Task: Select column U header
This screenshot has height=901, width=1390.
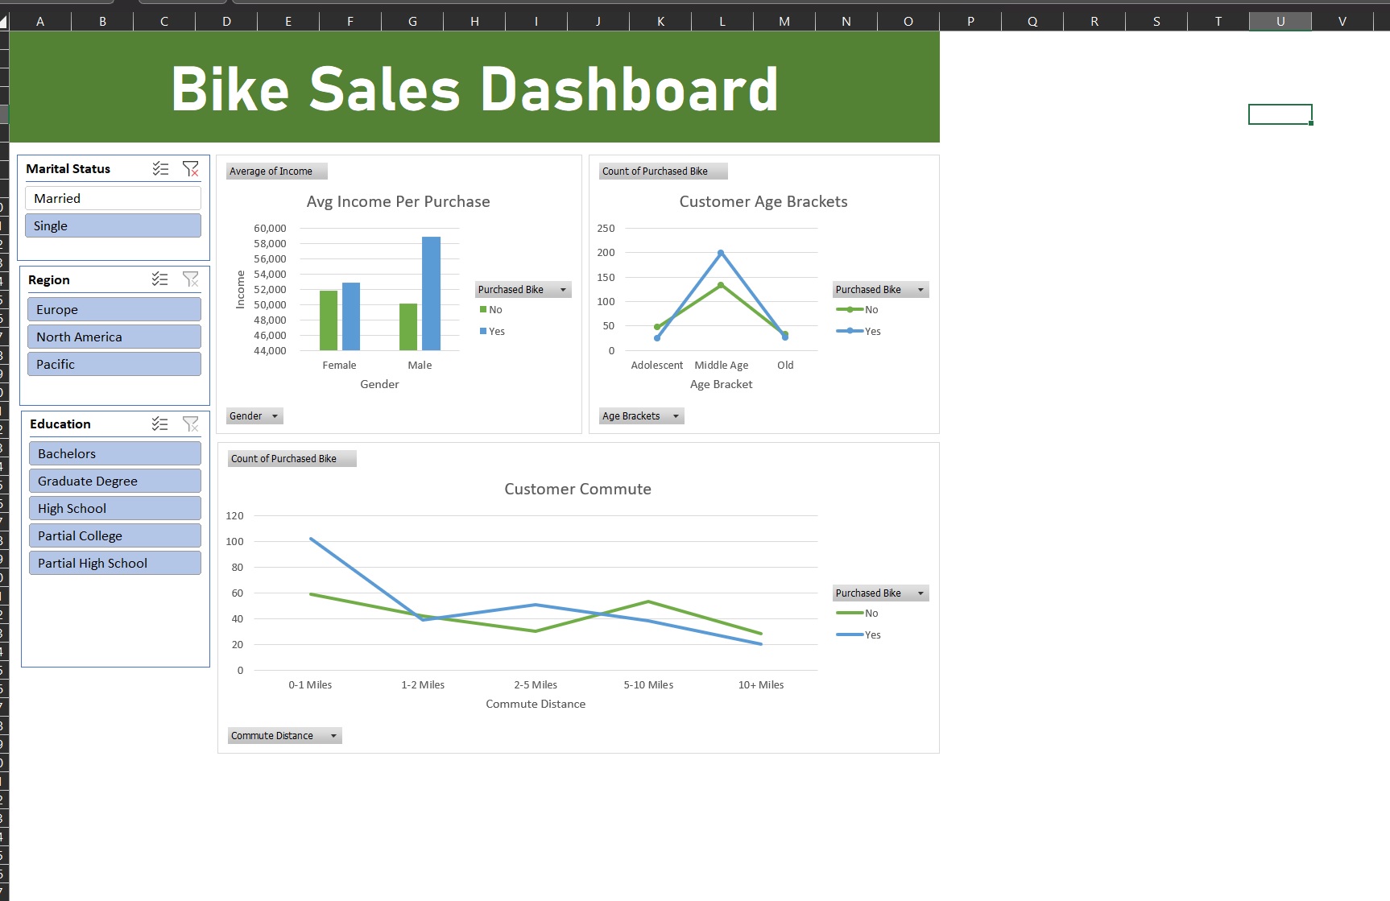Action: 1280,22
